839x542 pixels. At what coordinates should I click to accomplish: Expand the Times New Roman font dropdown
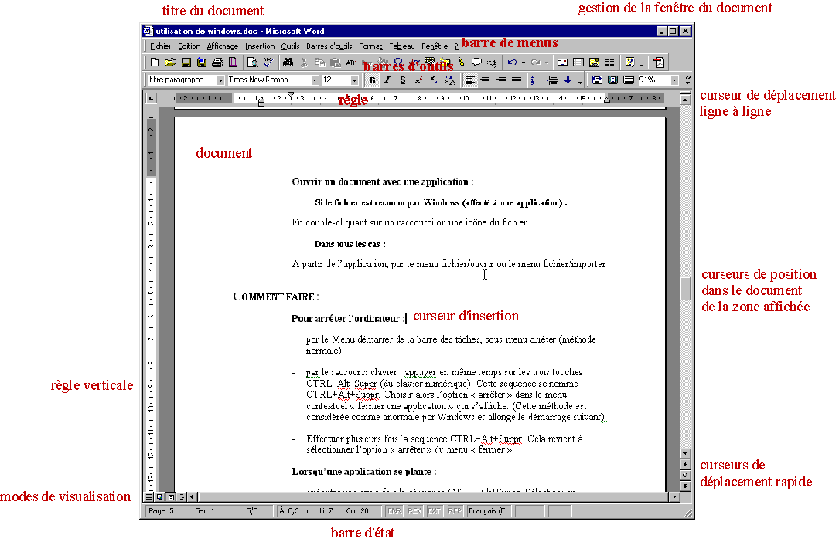pos(315,80)
